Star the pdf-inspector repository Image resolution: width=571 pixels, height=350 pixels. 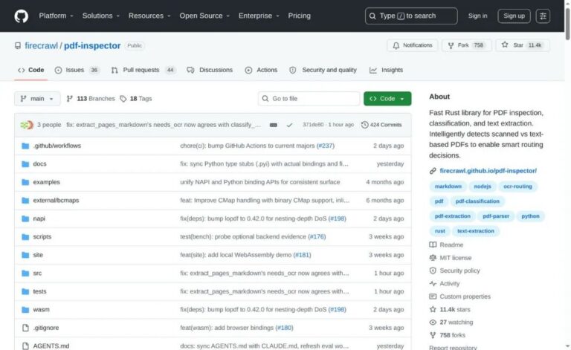(x=522, y=45)
